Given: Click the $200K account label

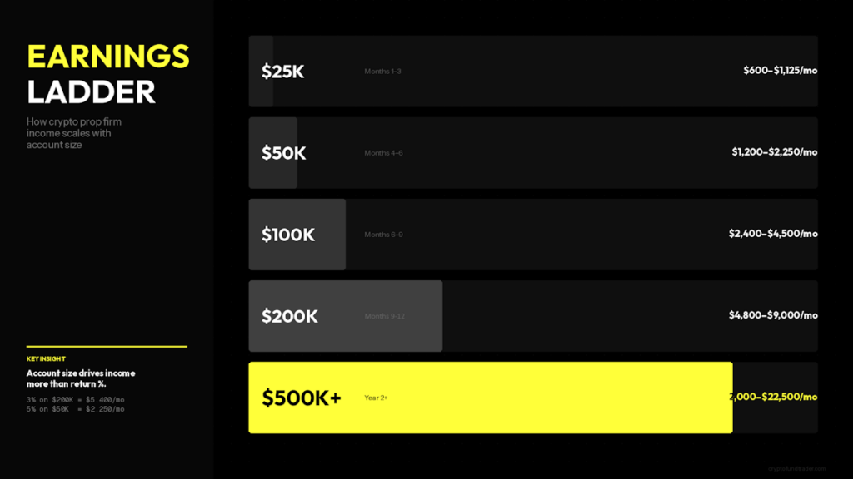Looking at the screenshot, I should [x=289, y=316].
